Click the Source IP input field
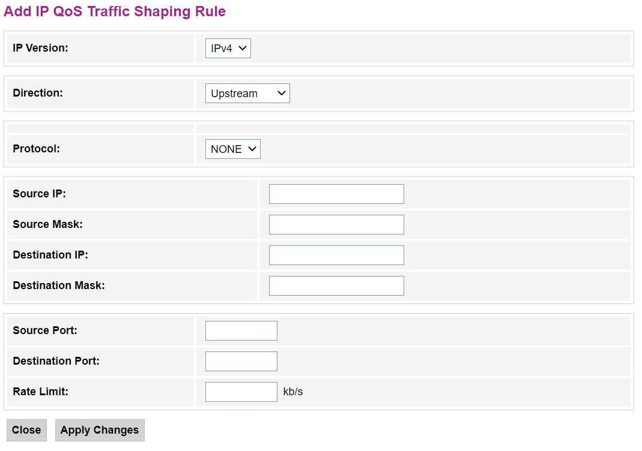 (336, 194)
